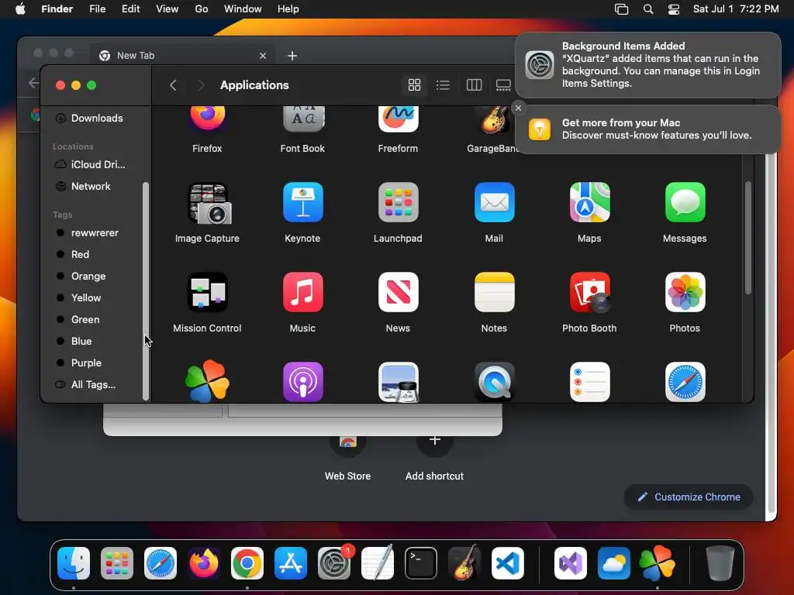Viewport: 794px width, 595px height.
Task: Open the Background Items Added notification
Action: click(x=647, y=65)
